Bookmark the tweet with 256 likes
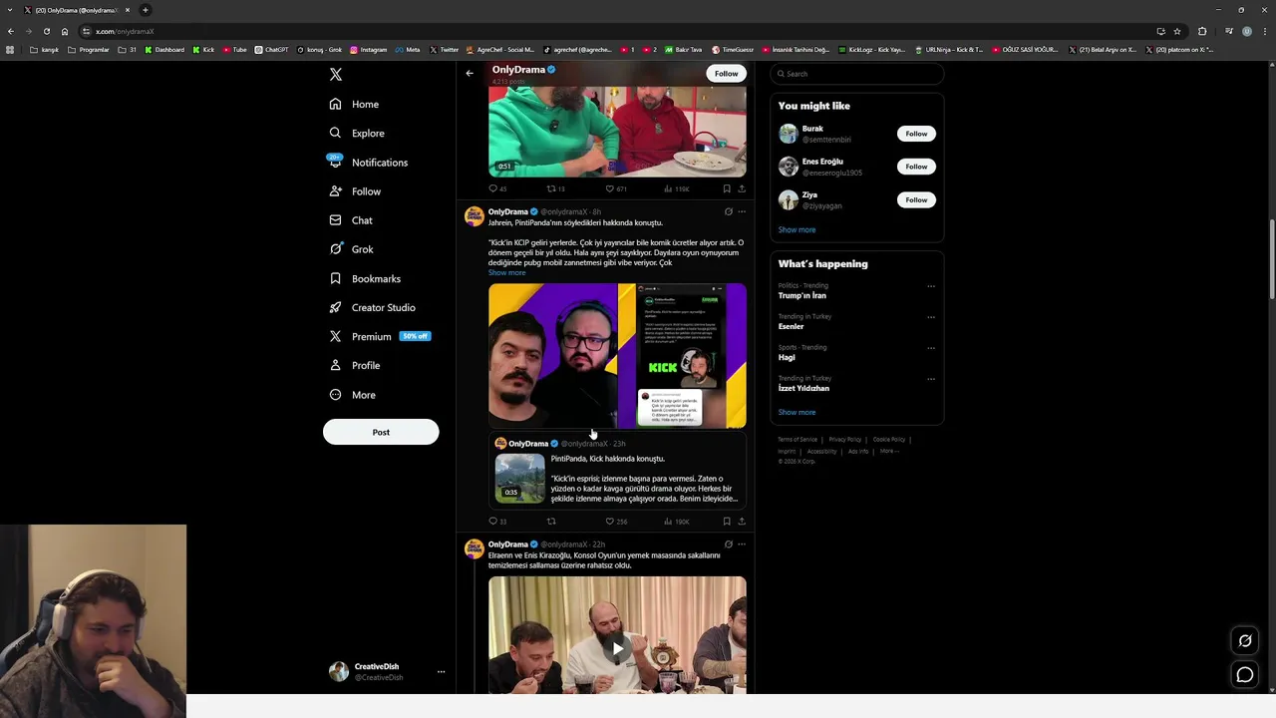Screen dimensions: 1276x718 pyautogui.click(x=727, y=522)
